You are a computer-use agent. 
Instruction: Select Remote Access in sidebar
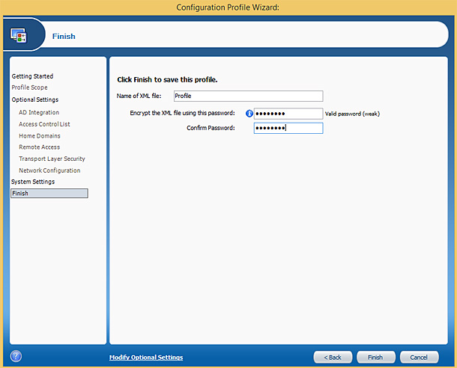point(40,147)
